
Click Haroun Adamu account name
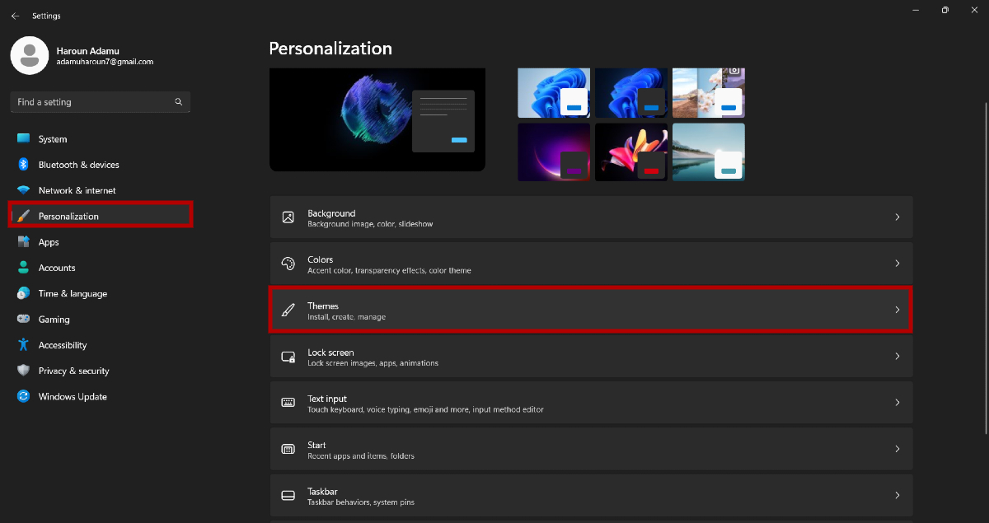click(x=88, y=51)
